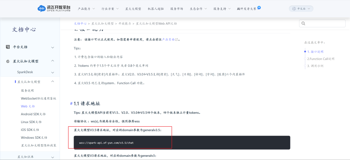Screen dimensions: 350x160
Task: Open the 服务支持 dropdown menu
Action: tap(222, 9)
